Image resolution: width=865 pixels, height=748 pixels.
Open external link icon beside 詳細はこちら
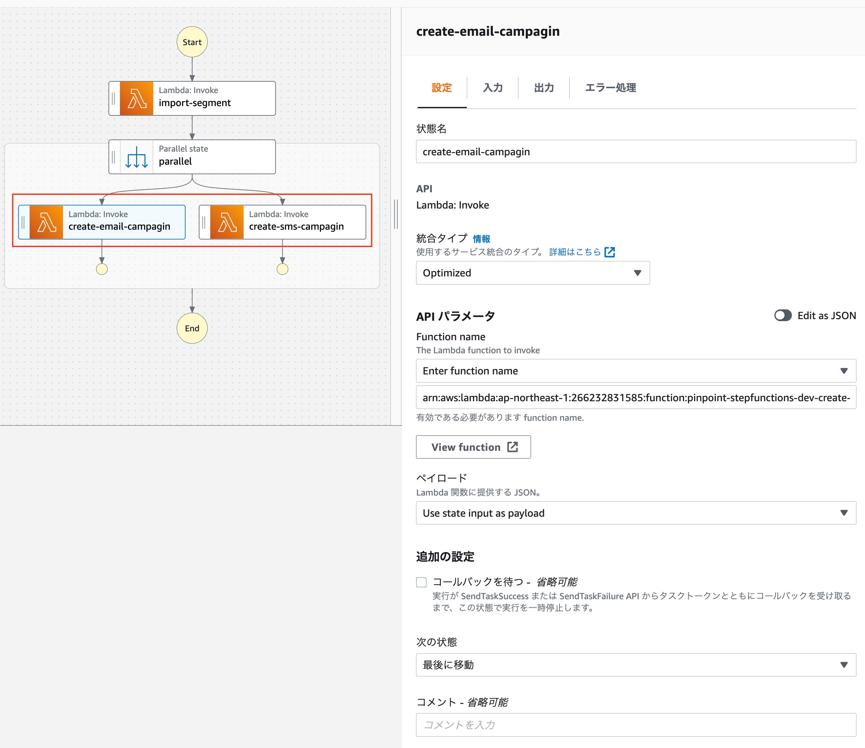[609, 252]
